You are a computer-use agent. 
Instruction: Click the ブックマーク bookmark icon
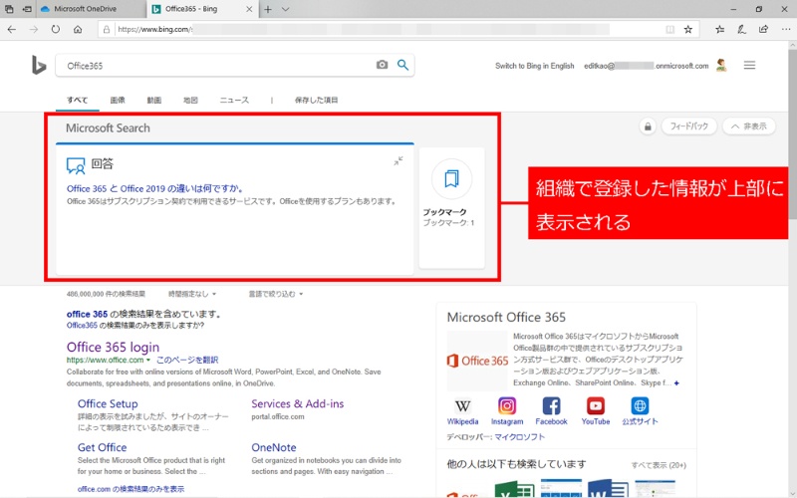451,179
